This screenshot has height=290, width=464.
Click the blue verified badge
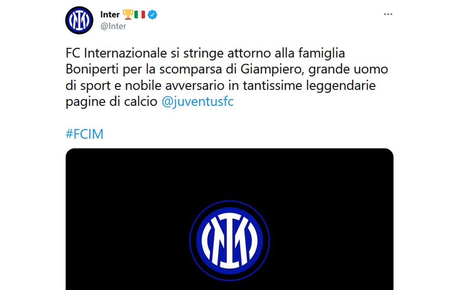(x=152, y=15)
